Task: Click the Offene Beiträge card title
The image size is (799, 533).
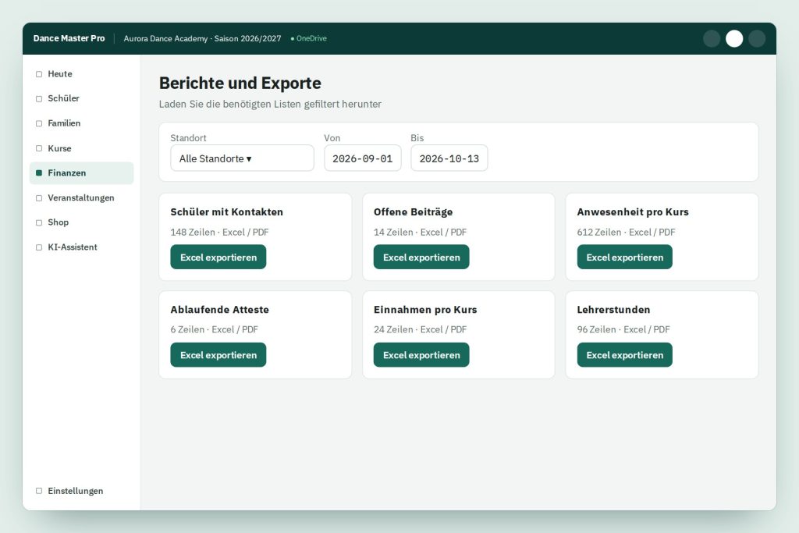Action: tap(414, 212)
